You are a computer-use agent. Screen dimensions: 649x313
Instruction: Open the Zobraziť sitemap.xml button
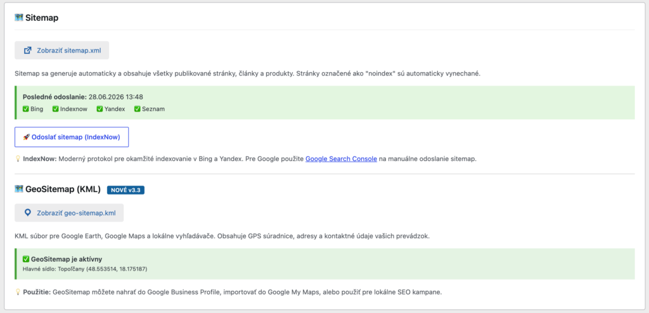pos(61,51)
